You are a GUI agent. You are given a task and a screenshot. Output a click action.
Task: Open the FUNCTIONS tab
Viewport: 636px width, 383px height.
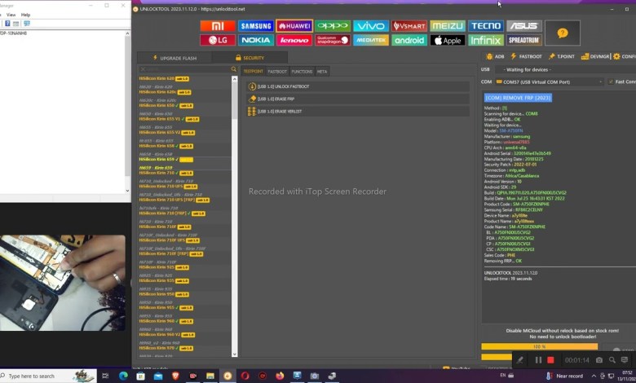pos(302,72)
